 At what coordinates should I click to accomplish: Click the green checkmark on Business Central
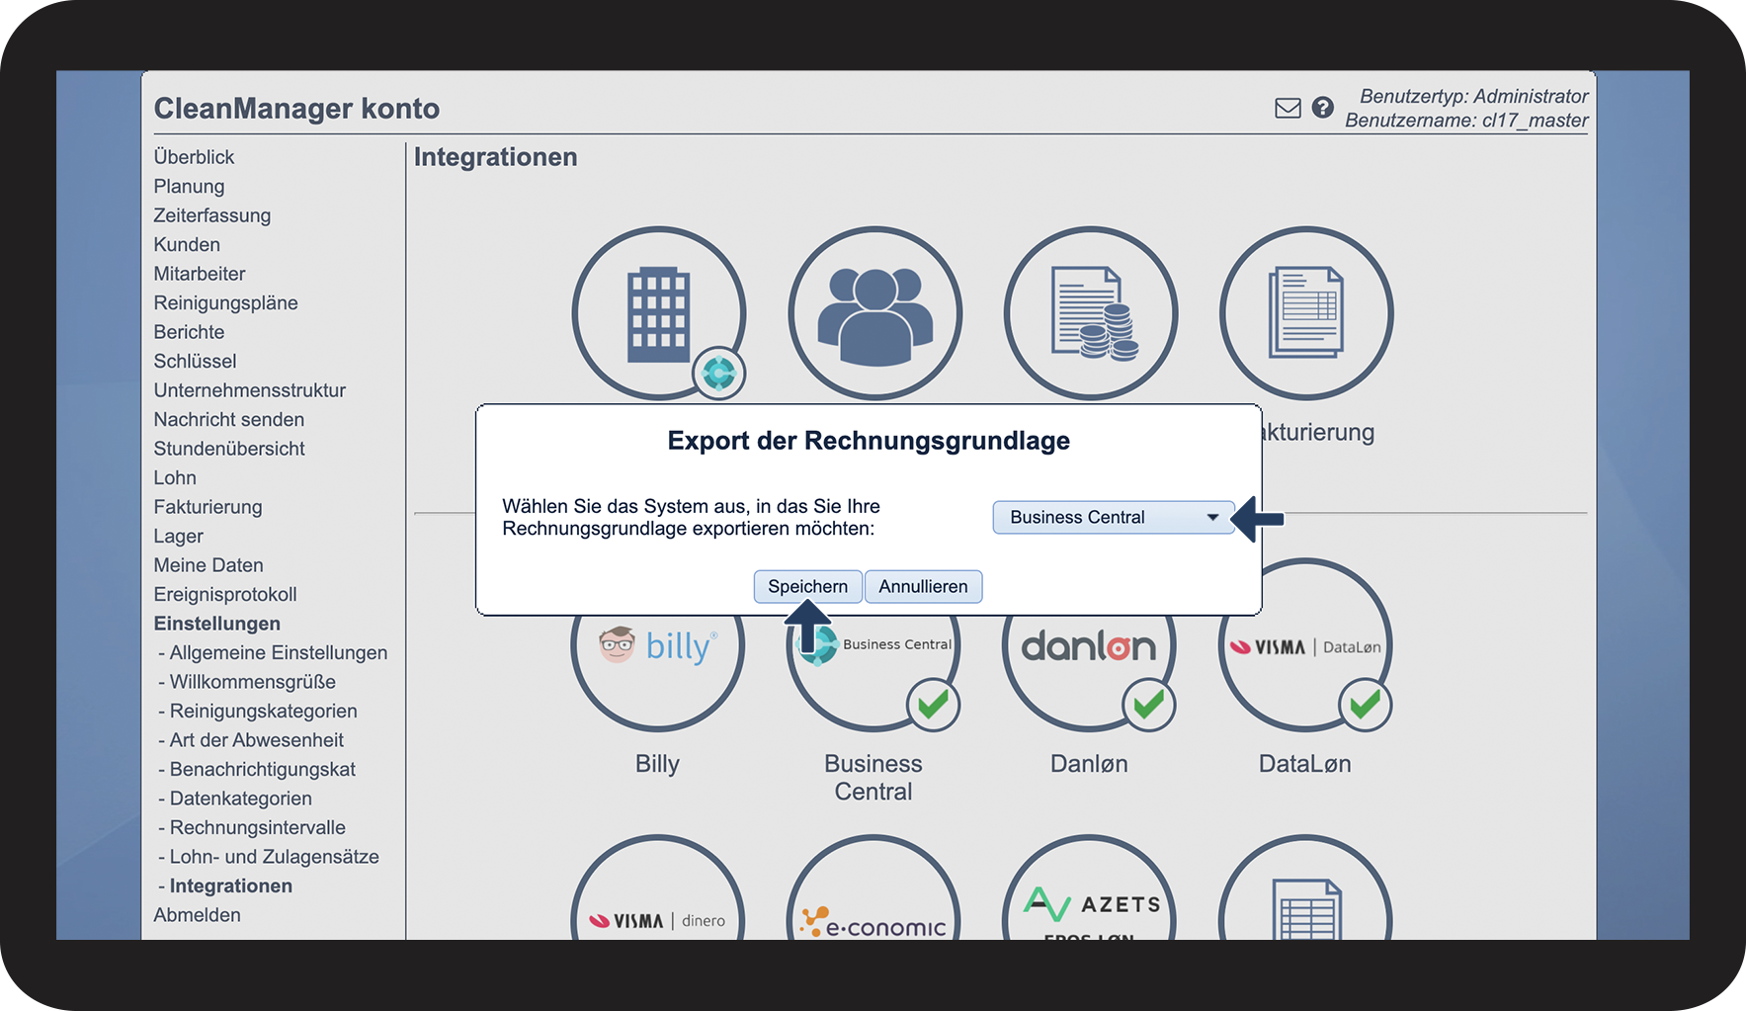point(933,705)
